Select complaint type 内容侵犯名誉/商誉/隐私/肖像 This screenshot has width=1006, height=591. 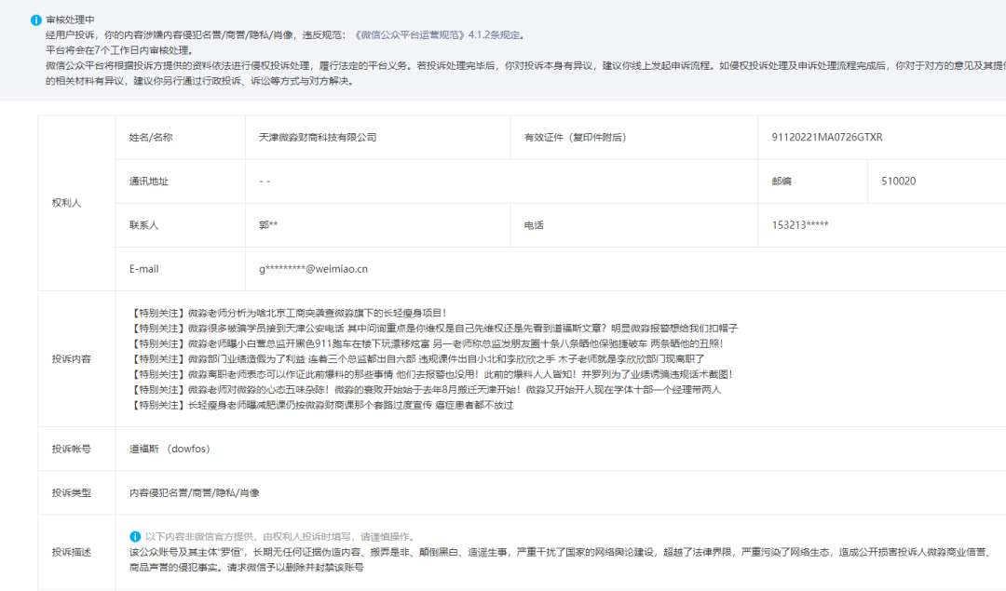pyautogui.click(x=195, y=493)
